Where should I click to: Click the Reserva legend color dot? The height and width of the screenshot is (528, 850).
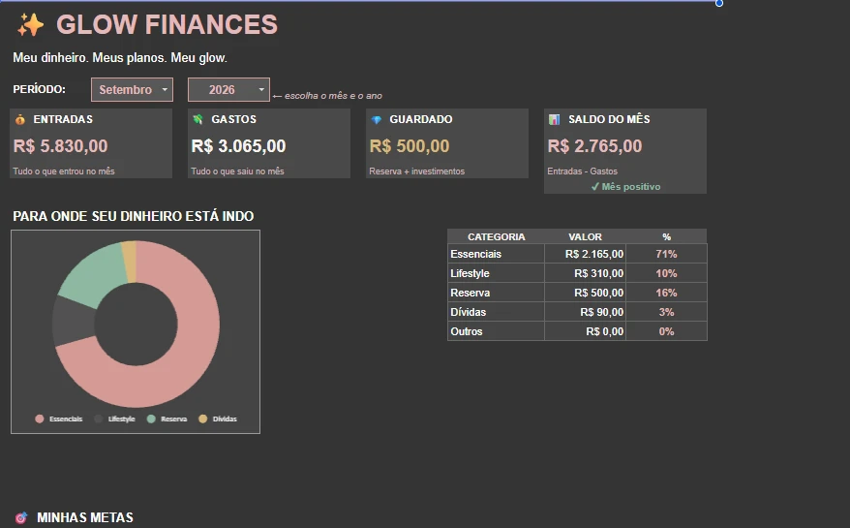151,419
